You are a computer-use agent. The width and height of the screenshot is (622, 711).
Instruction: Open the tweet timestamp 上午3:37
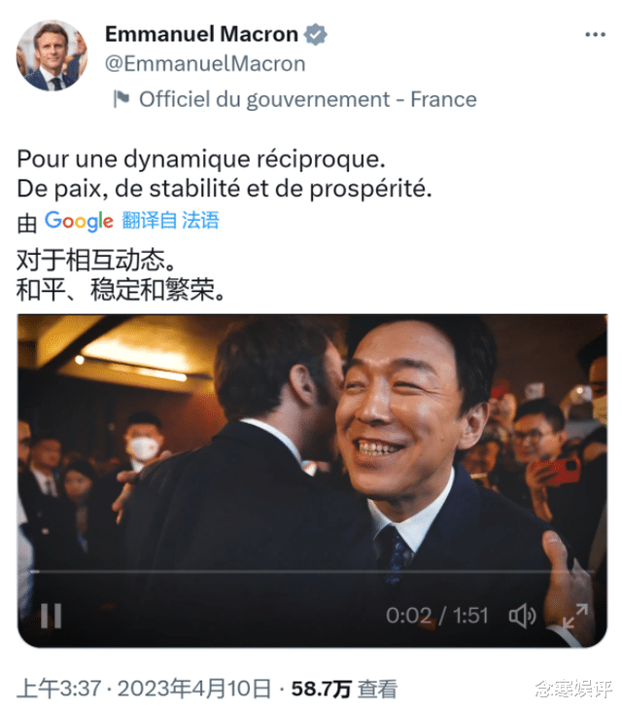coord(59,689)
